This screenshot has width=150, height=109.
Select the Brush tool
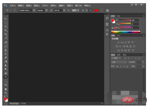(6, 46)
